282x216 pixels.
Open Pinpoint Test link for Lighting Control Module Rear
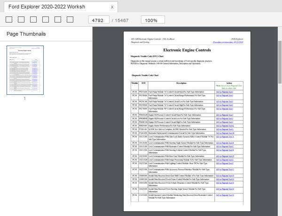point(225,163)
